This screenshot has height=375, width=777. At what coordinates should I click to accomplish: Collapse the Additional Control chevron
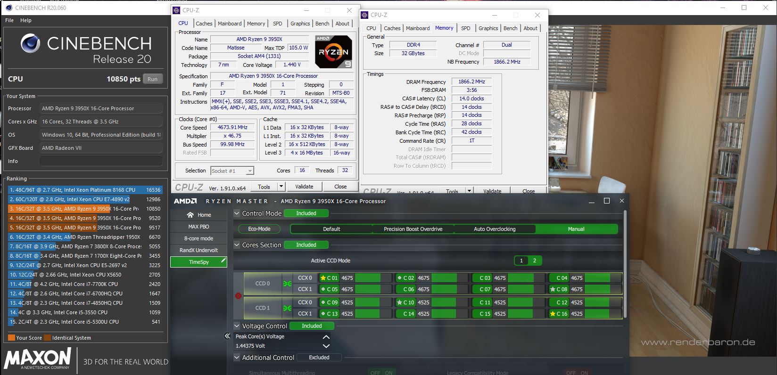[x=237, y=358]
